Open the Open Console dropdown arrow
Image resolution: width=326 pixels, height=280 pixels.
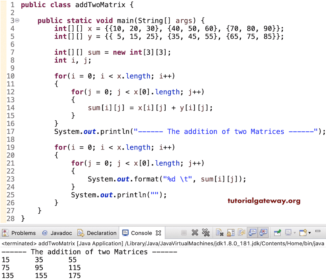pyautogui.click(x=309, y=232)
